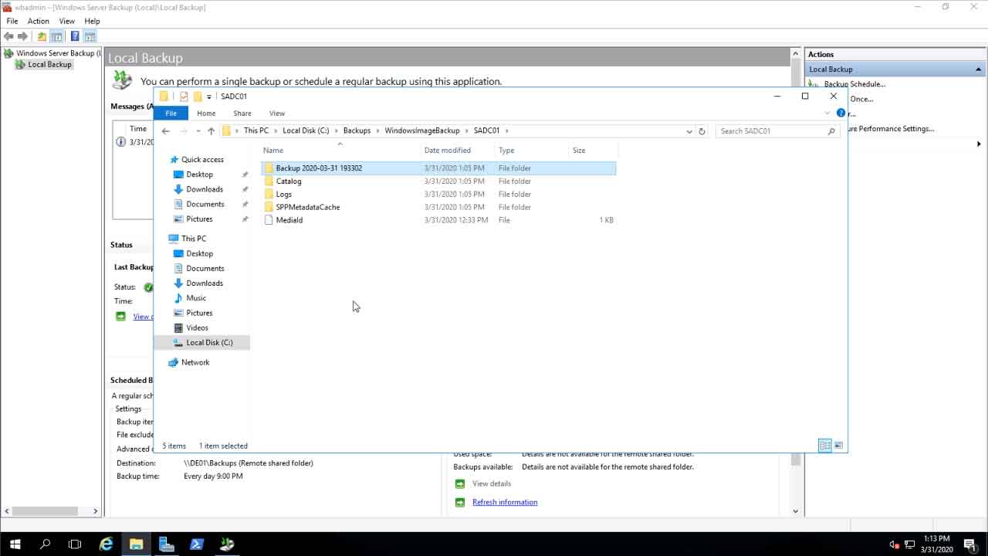Click the Search SADC01 input field
This screenshot has height=556, width=988.
pyautogui.click(x=772, y=131)
